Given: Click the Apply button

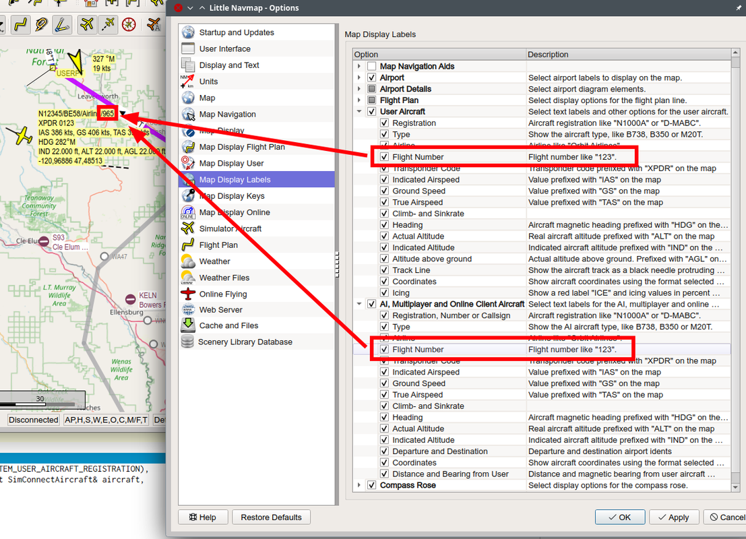Looking at the screenshot, I should [673, 517].
